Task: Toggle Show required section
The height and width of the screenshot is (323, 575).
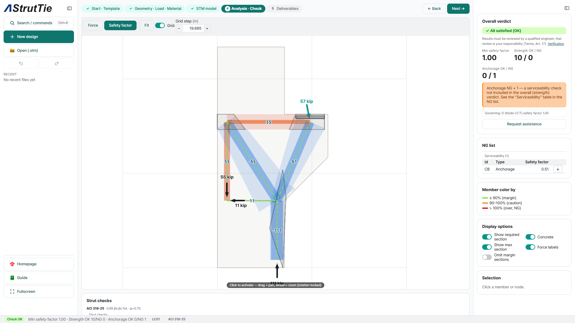Action: coord(487,237)
